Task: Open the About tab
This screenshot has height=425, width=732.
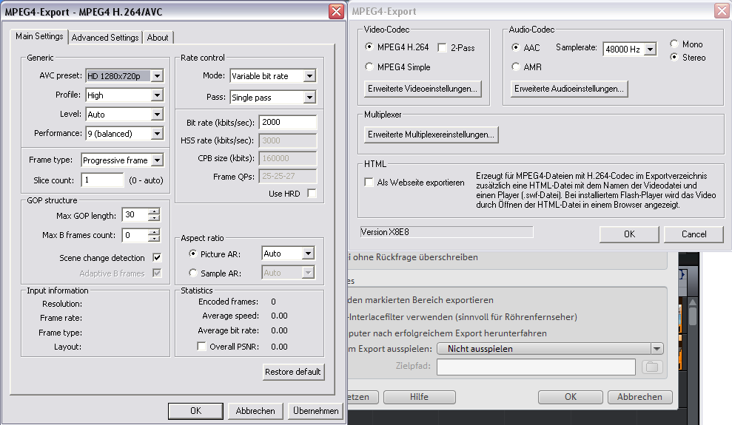Action: click(158, 38)
